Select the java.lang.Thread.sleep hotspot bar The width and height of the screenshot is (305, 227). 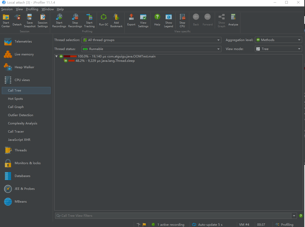click(71, 61)
